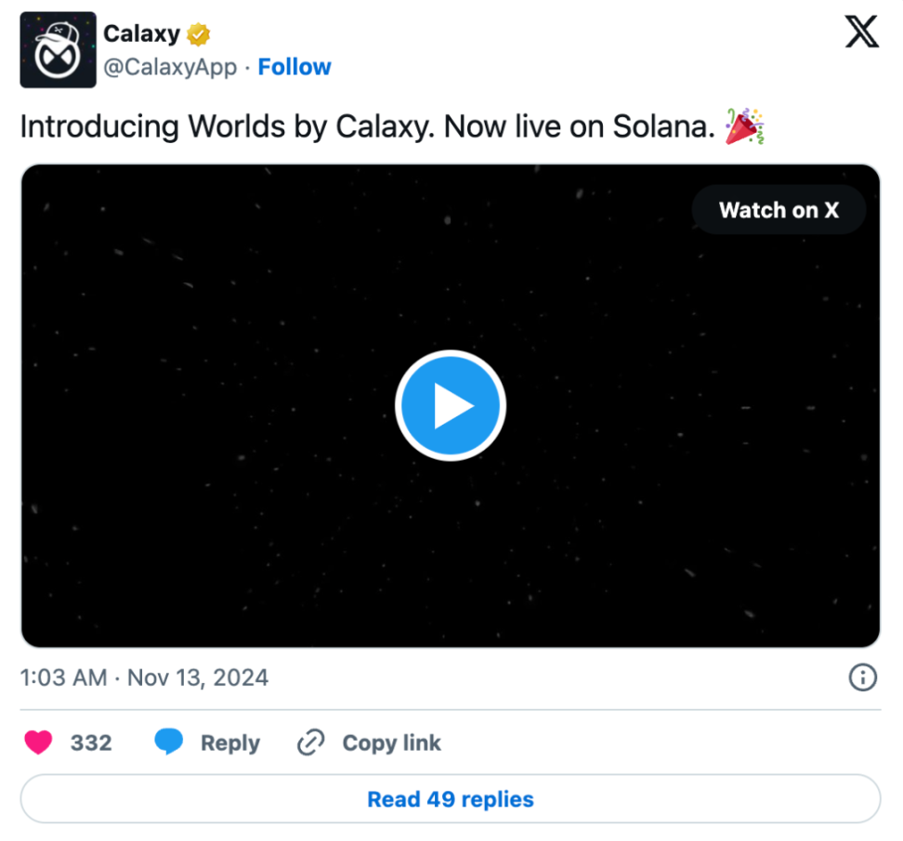Like the post with heart icon

tap(38, 742)
